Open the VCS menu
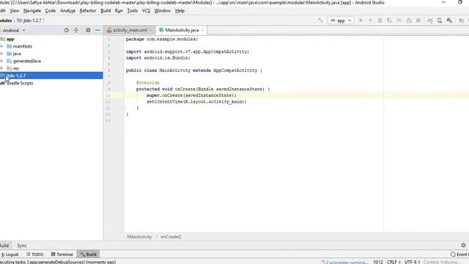The image size is (469, 264). 146,10
